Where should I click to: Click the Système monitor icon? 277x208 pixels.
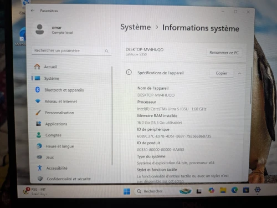[x=37, y=78]
